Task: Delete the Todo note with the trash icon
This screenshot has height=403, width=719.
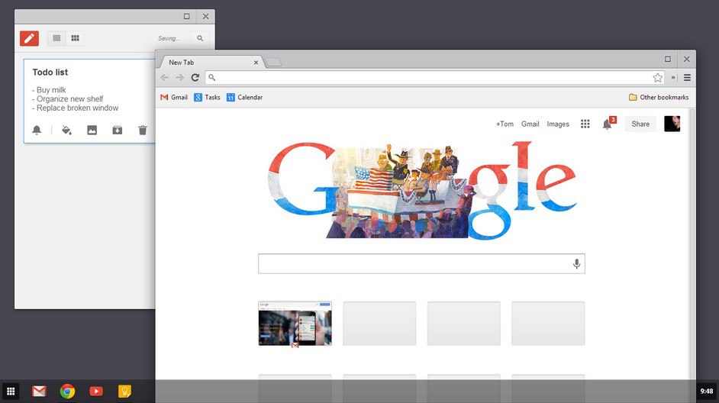Action: 143,130
